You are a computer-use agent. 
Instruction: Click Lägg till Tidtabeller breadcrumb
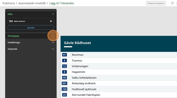pyautogui.click(x=62, y=3)
